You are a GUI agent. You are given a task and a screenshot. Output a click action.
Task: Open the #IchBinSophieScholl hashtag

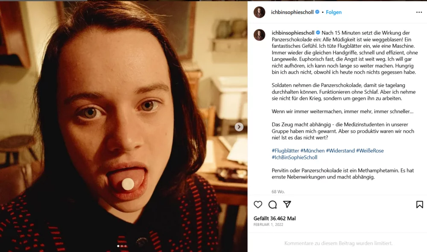coord(295,157)
